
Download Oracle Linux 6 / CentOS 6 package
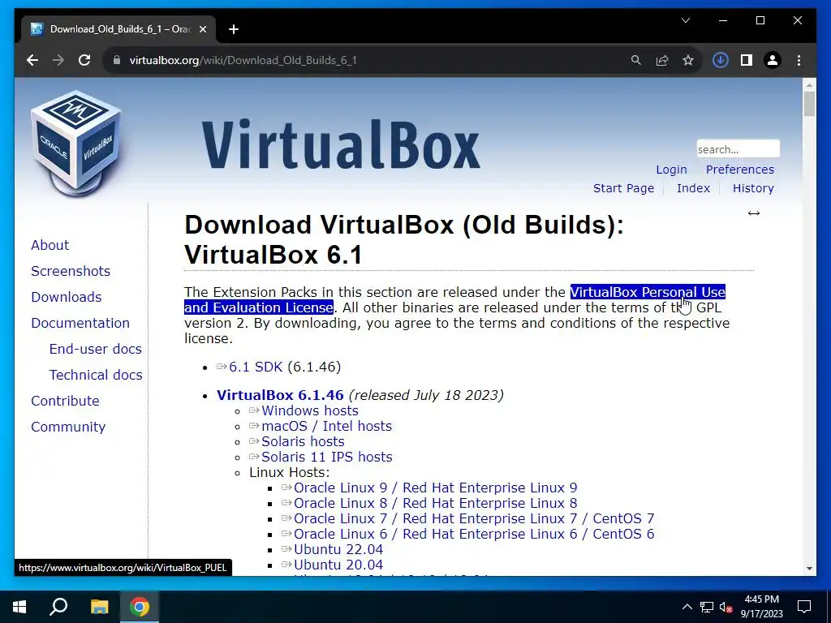(474, 534)
